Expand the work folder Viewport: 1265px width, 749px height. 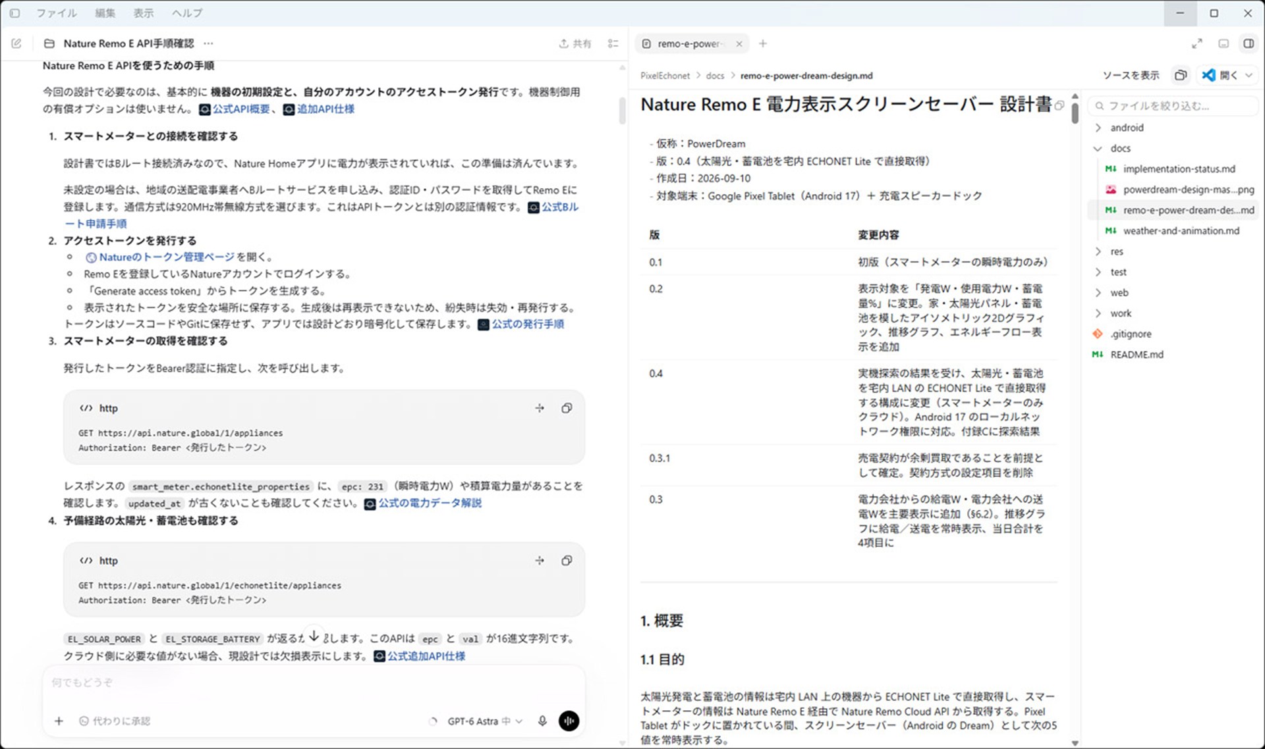[1173, 313]
